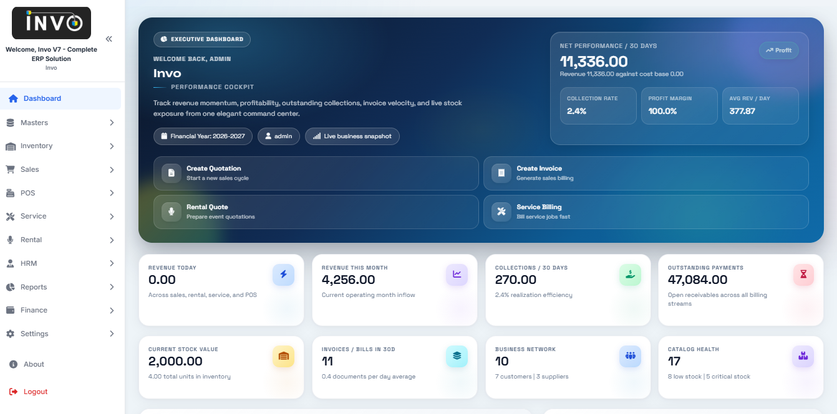Click the Outstanding Payments hourglass icon
The image size is (837, 414).
pos(803,275)
